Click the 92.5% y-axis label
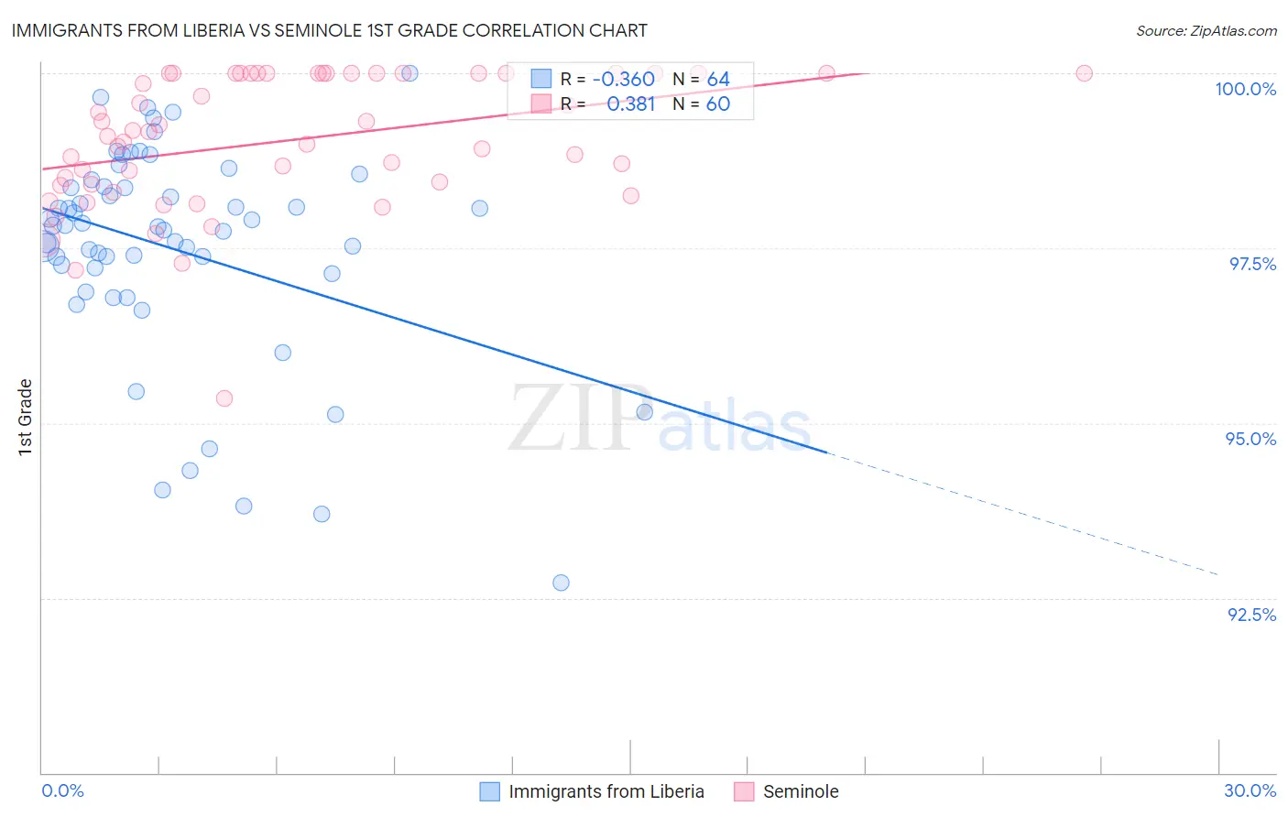 pyautogui.click(x=1251, y=615)
